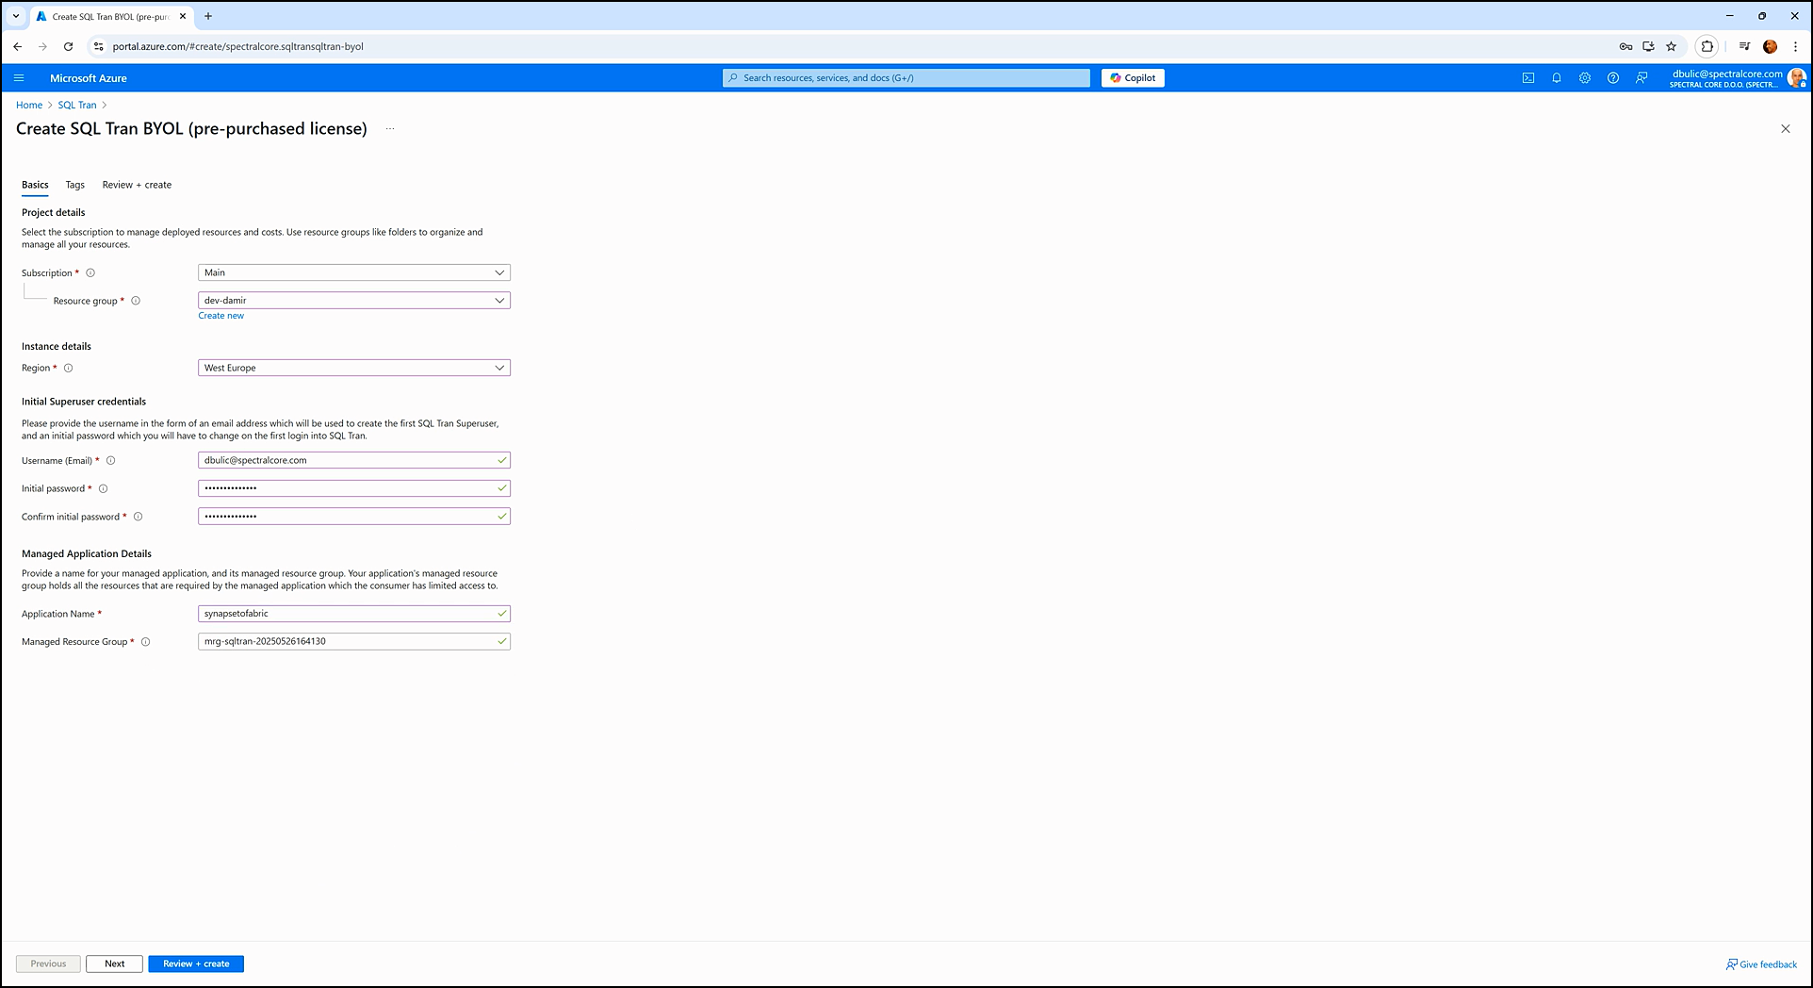Image resolution: width=1813 pixels, height=988 pixels.
Task: Open the notifications bell
Action: click(1556, 78)
